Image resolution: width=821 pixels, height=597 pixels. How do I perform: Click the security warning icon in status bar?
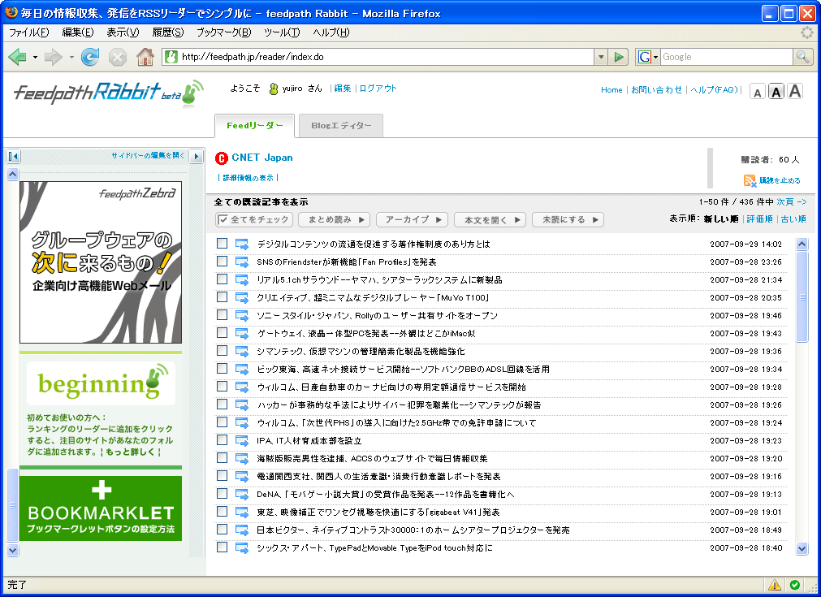click(775, 585)
